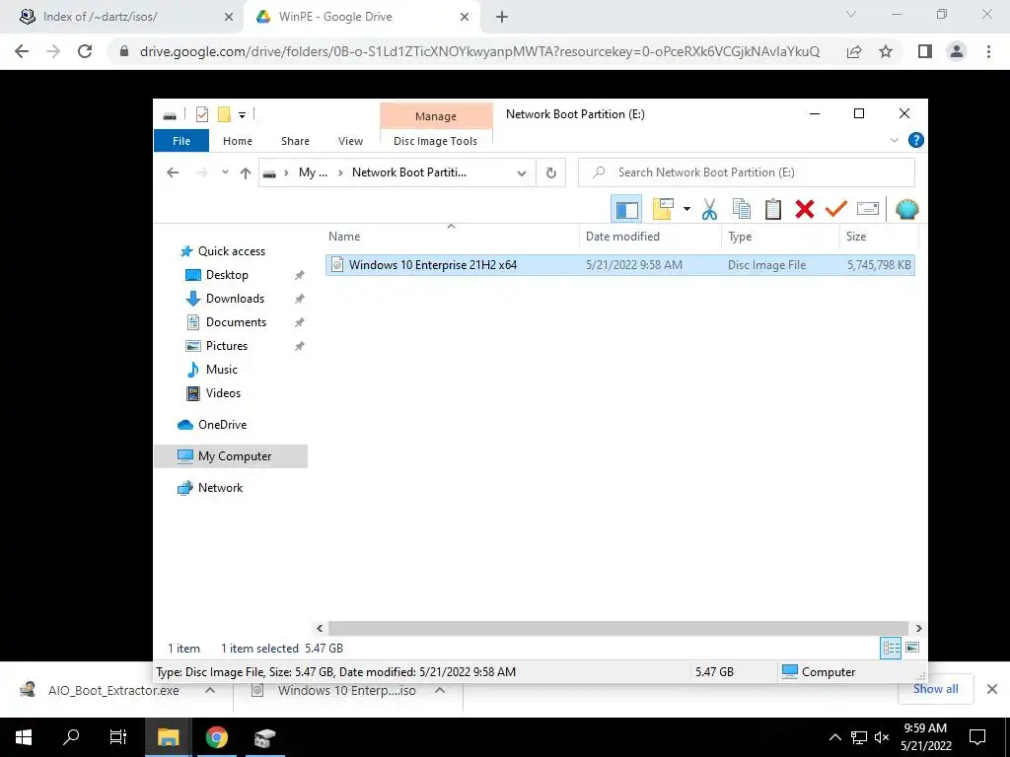Click the Explorer help question mark icon

[x=915, y=140]
